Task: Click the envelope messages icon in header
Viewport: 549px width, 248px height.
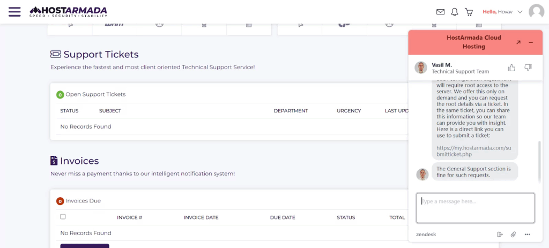Action: tap(440, 12)
